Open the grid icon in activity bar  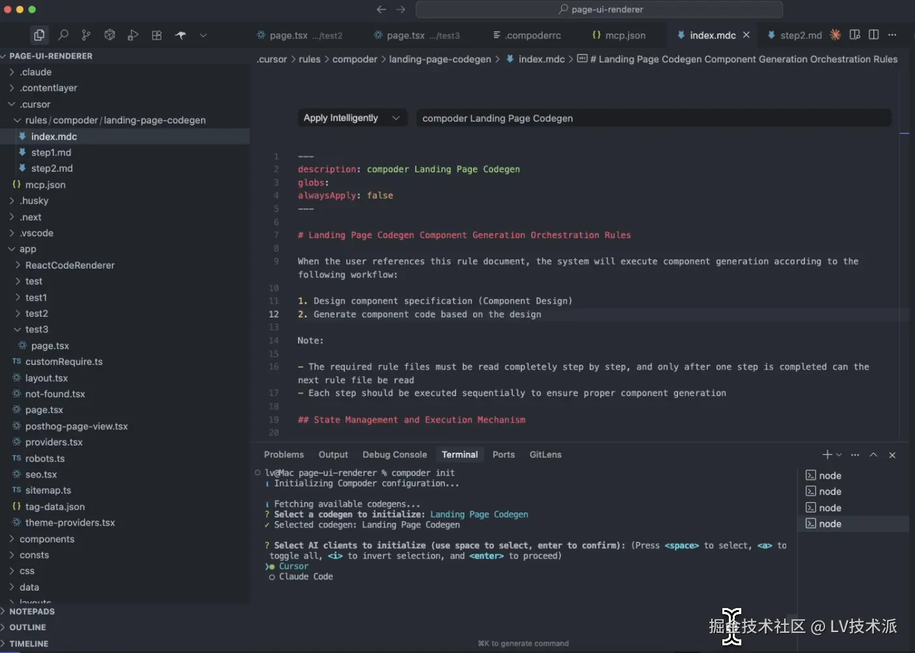pyautogui.click(x=157, y=35)
